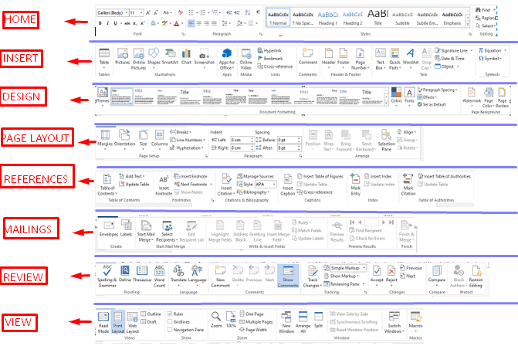Insert a Footnote
This screenshot has width=518, height=346.
164,185
